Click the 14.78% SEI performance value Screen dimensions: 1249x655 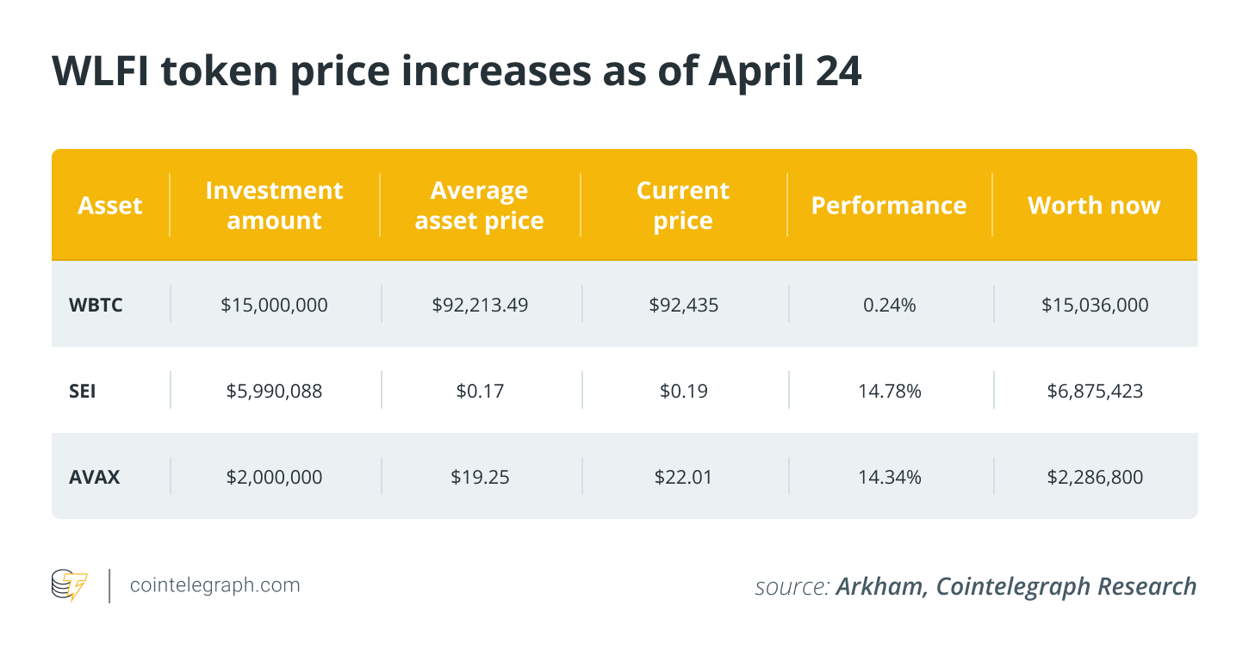click(889, 391)
